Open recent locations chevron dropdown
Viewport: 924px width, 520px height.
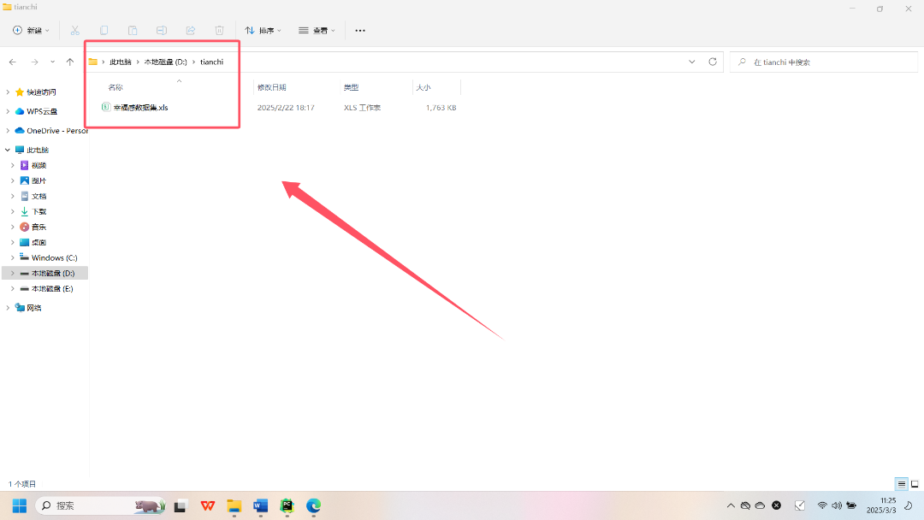(x=52, y=62)
